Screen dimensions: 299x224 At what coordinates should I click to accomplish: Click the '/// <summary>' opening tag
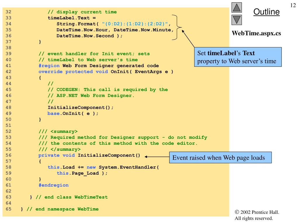click(x=58, y=132)
